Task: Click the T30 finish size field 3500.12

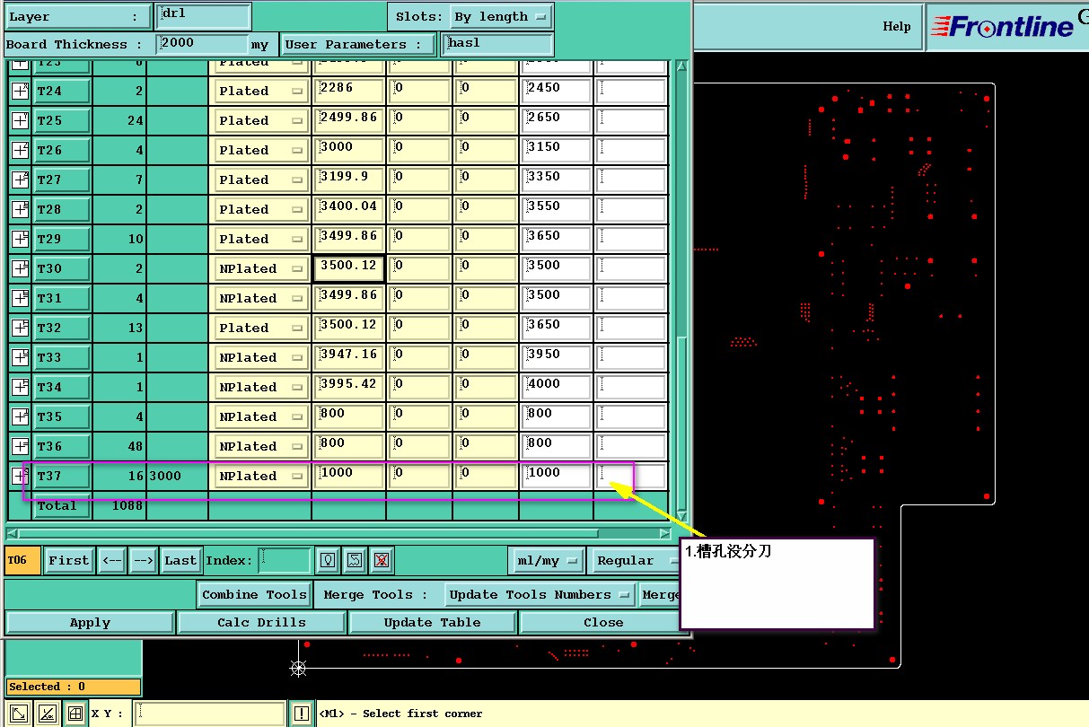Action: point(349,268)
